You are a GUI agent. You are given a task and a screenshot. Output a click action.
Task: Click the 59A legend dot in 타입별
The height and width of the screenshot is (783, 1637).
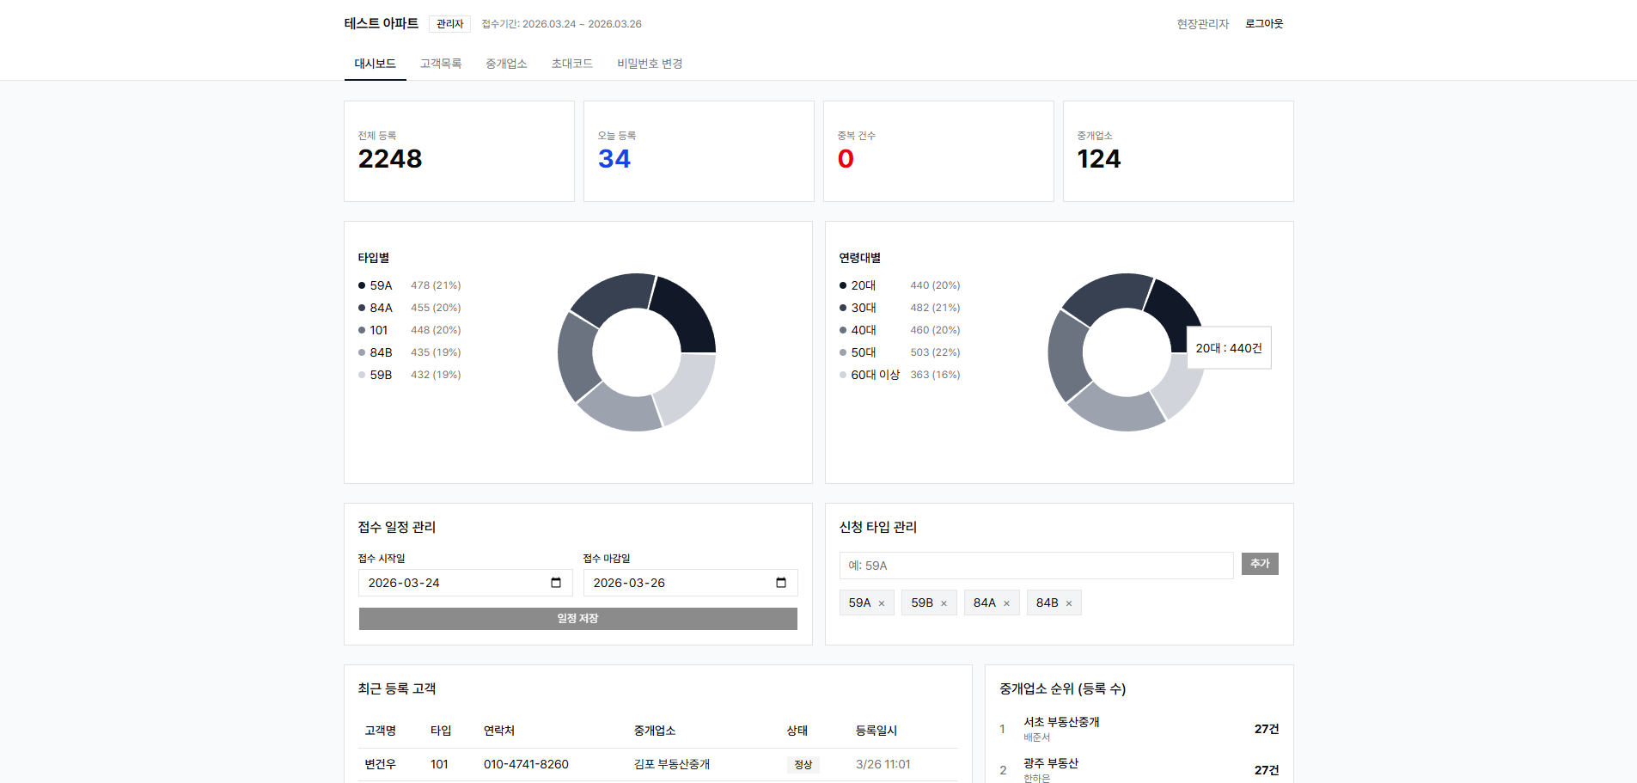362,285
